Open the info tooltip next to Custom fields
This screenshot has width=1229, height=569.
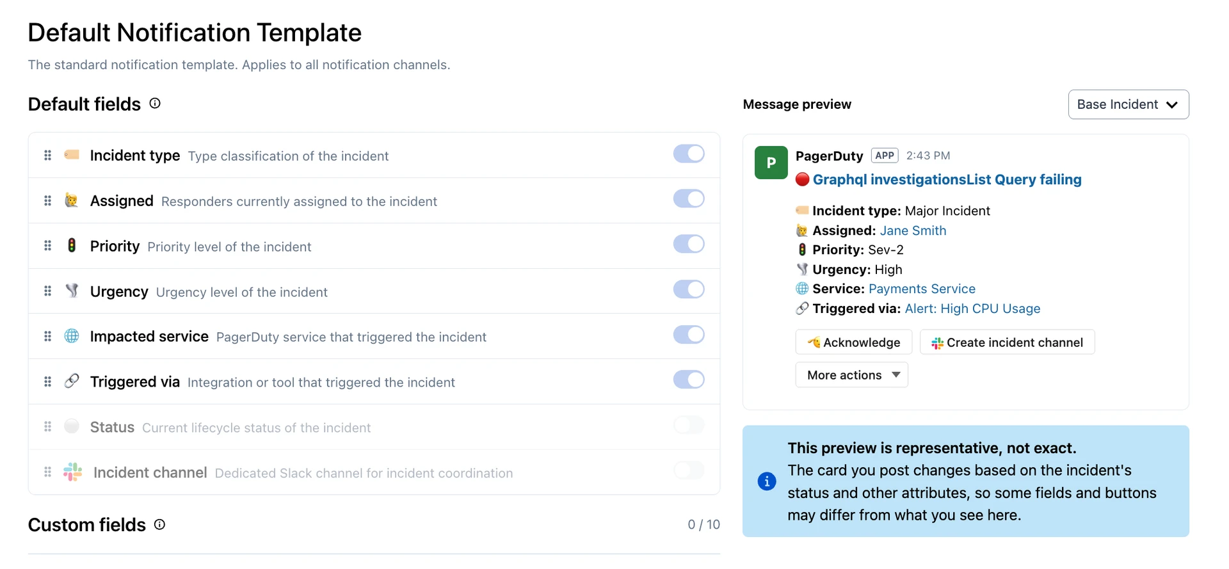point(160,524)
